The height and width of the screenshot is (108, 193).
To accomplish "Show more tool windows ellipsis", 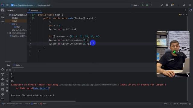I will (2, 22).
